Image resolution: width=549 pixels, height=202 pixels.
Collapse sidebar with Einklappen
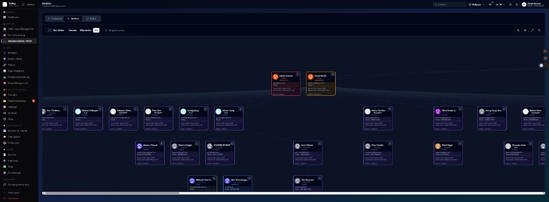pyautogui.click(x=19, y=192)
